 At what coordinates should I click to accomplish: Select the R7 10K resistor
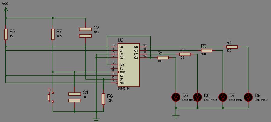53,34
